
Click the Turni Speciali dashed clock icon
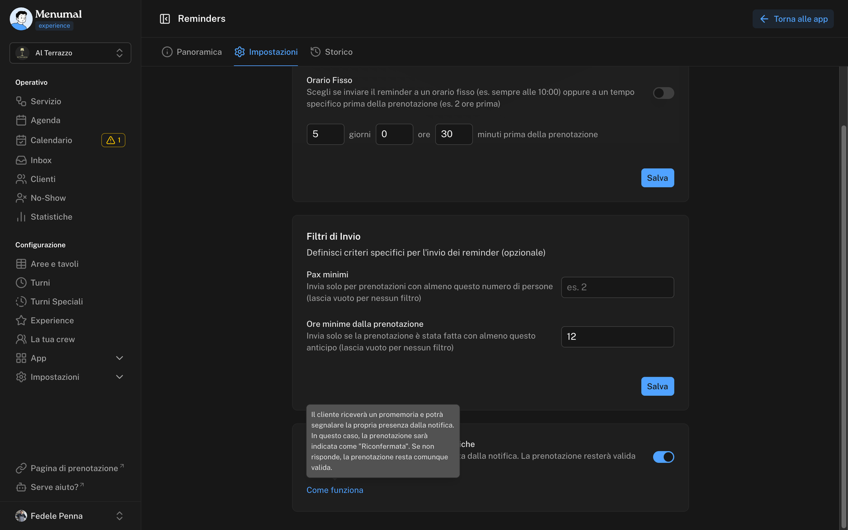point(21,301)
